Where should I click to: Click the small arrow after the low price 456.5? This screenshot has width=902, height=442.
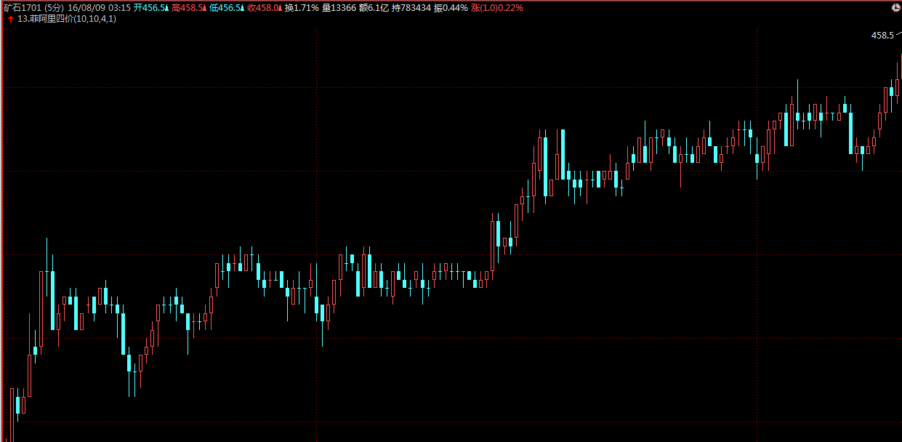pos(242,8)
